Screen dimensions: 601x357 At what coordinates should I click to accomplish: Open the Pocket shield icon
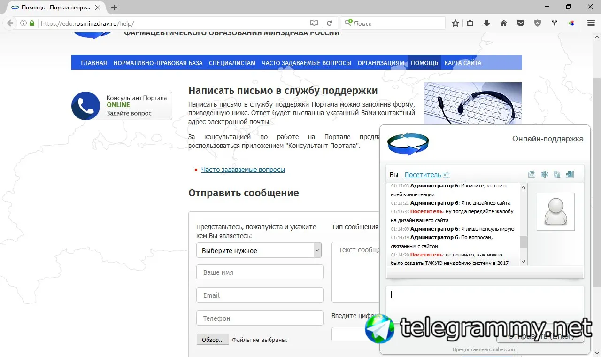[x=521, y=23]
